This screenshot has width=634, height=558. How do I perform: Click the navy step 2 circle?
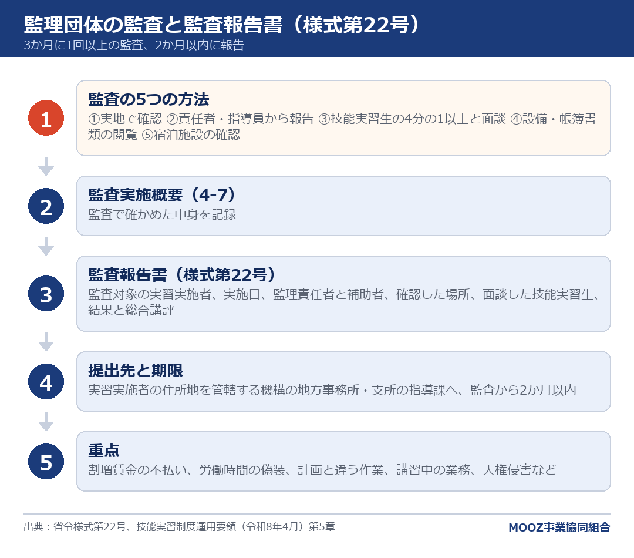(x=46, y=206)
